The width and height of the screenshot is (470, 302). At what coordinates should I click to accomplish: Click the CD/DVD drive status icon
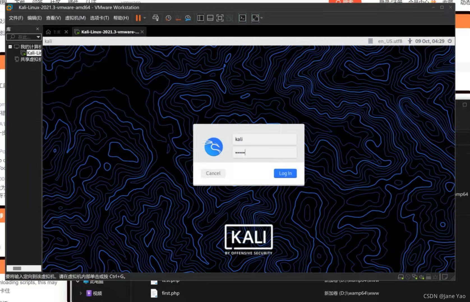(408, 277)
